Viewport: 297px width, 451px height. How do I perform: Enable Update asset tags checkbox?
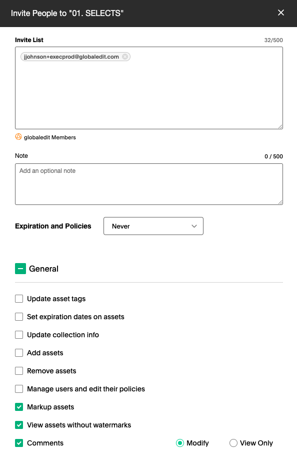19,299
